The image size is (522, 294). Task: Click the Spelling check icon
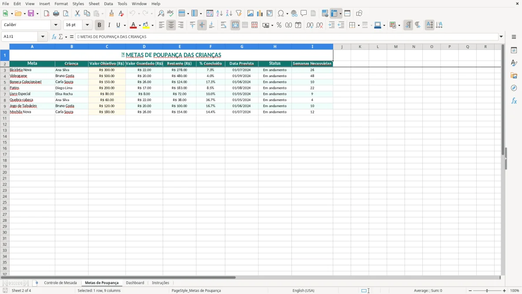171,14
